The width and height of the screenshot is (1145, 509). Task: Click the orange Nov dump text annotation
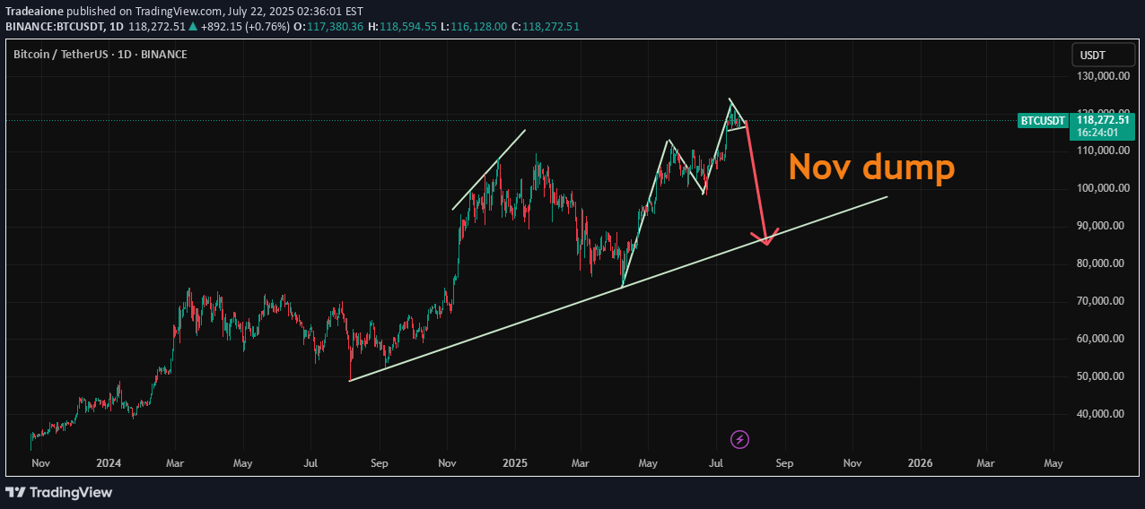tap(871, 167)
